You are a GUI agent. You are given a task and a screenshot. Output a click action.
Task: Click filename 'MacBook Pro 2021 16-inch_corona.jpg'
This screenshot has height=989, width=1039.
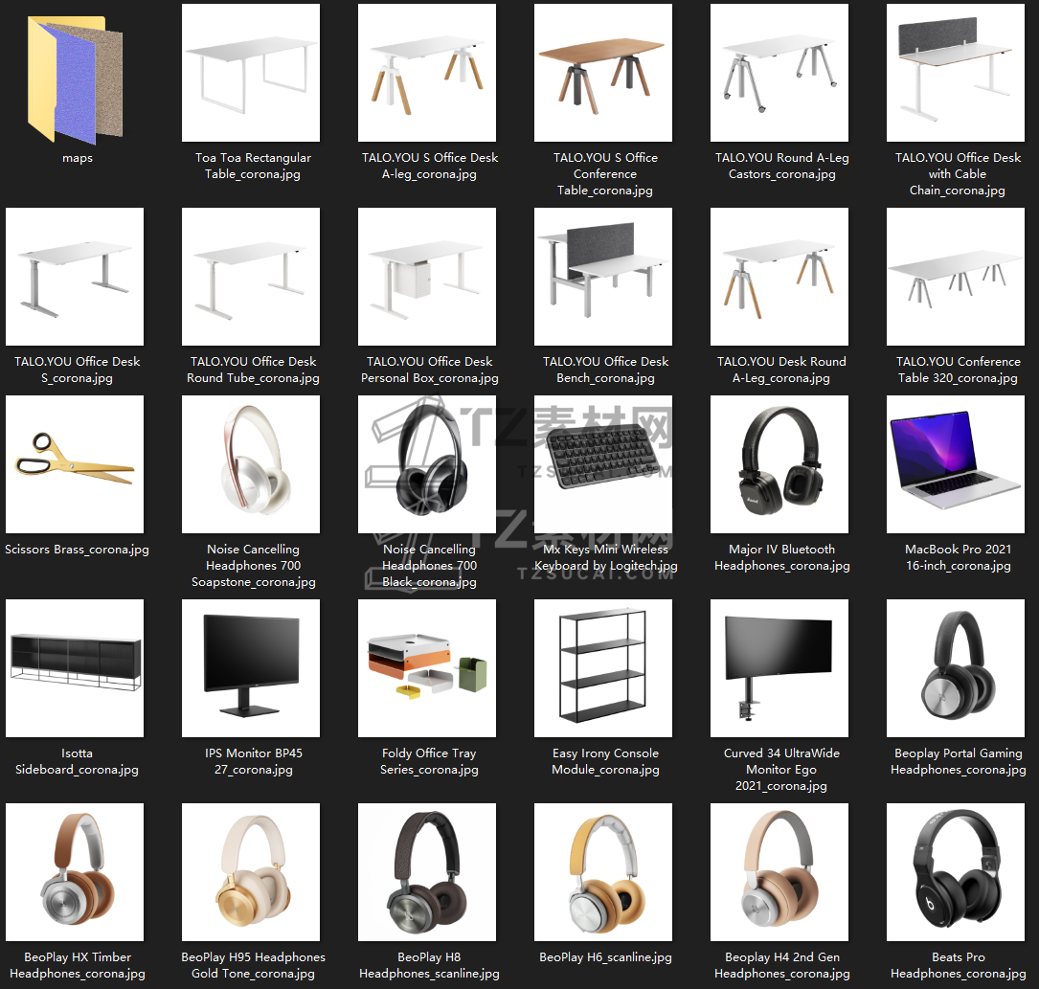(x=959, y=557)
